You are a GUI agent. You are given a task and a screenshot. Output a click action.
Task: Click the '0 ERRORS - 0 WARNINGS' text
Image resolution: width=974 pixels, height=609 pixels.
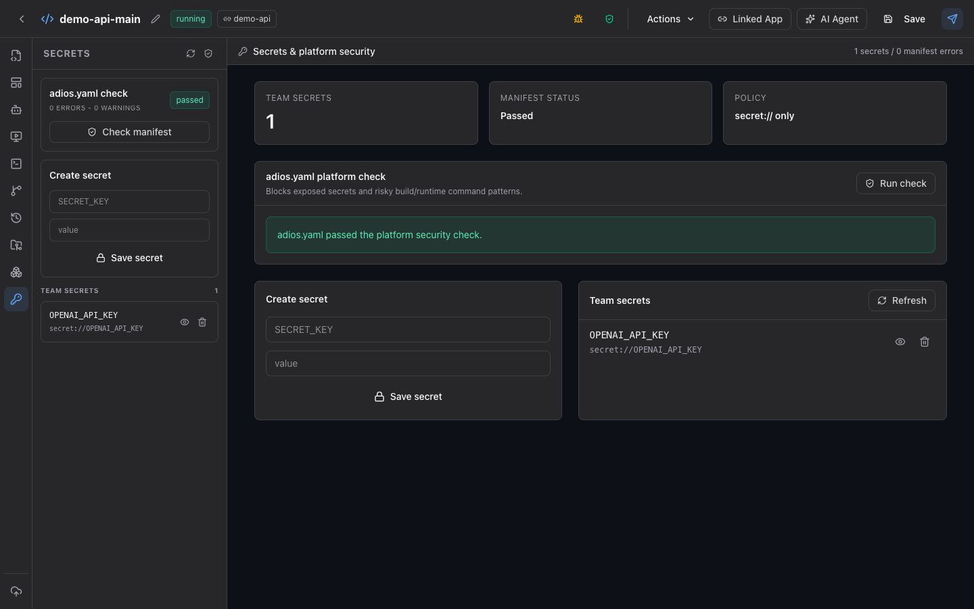[x=95, y=108]
